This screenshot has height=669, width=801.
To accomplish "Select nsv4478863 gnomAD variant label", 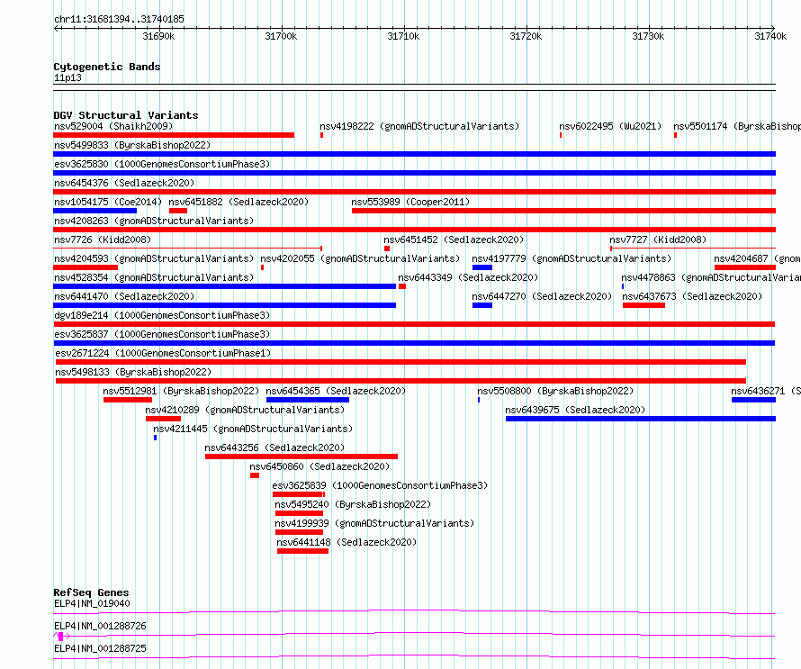I will point(711,277).
